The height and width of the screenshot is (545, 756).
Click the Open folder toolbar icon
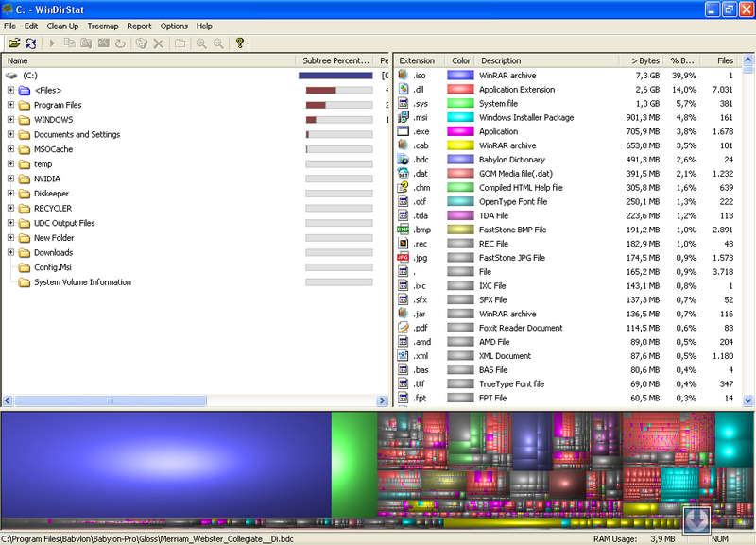(14, 43)
